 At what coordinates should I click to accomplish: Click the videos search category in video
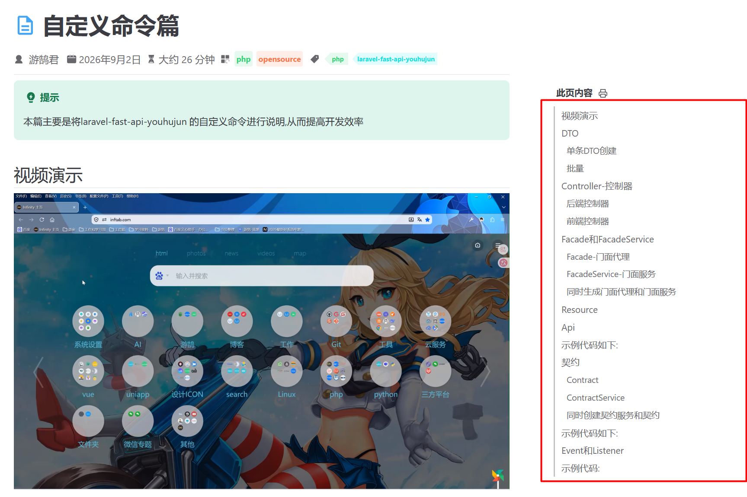click(x=266, y=253)
